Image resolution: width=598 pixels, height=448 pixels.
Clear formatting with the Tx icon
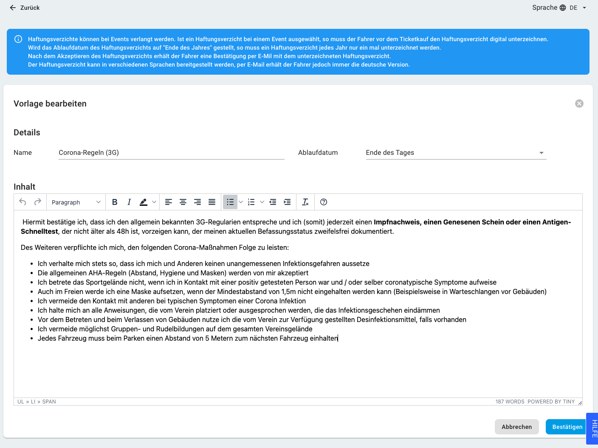coord(305,202)
